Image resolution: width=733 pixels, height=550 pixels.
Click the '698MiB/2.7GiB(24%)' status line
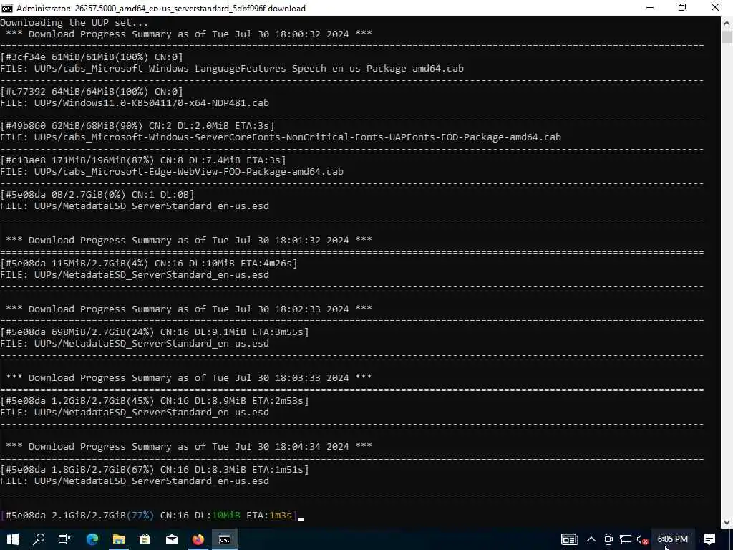tap(155, 332)
